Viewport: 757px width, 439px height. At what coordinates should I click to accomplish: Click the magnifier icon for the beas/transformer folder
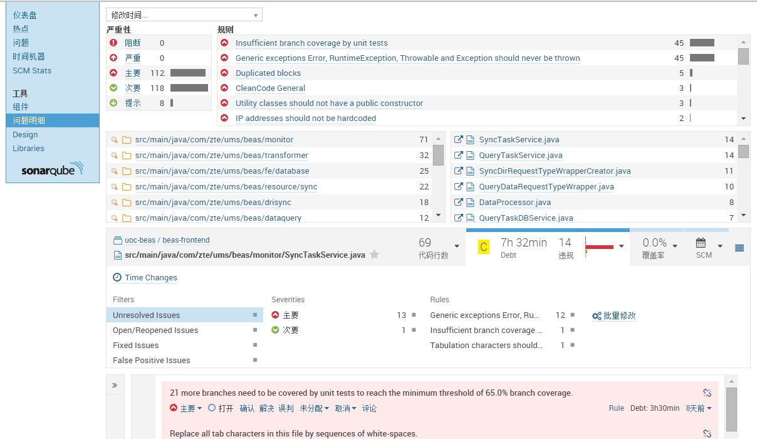click(x=115, y=156)
